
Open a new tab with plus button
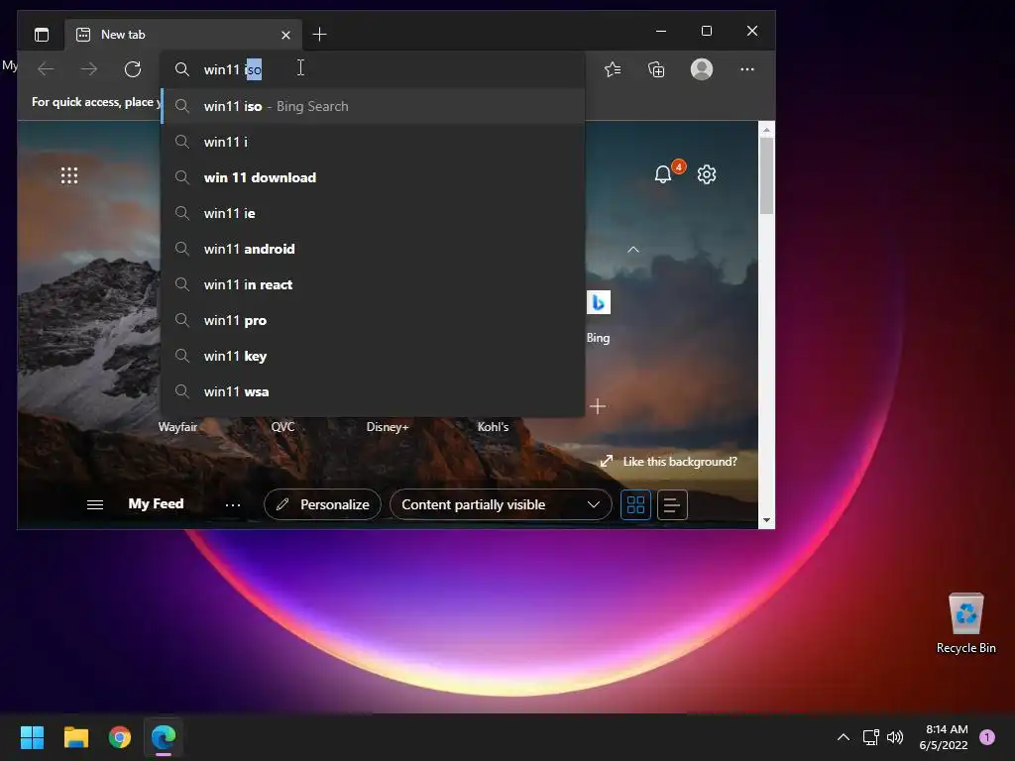coord(319,35)
